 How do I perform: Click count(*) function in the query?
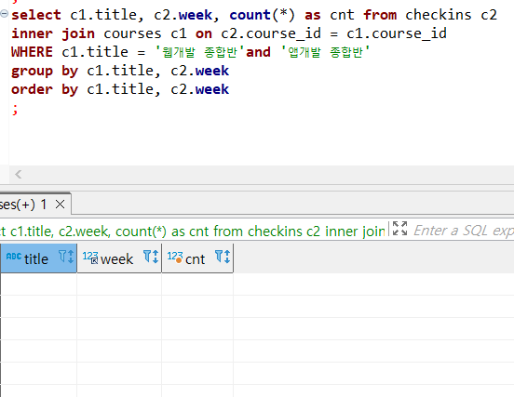click(x=263, y=15)
